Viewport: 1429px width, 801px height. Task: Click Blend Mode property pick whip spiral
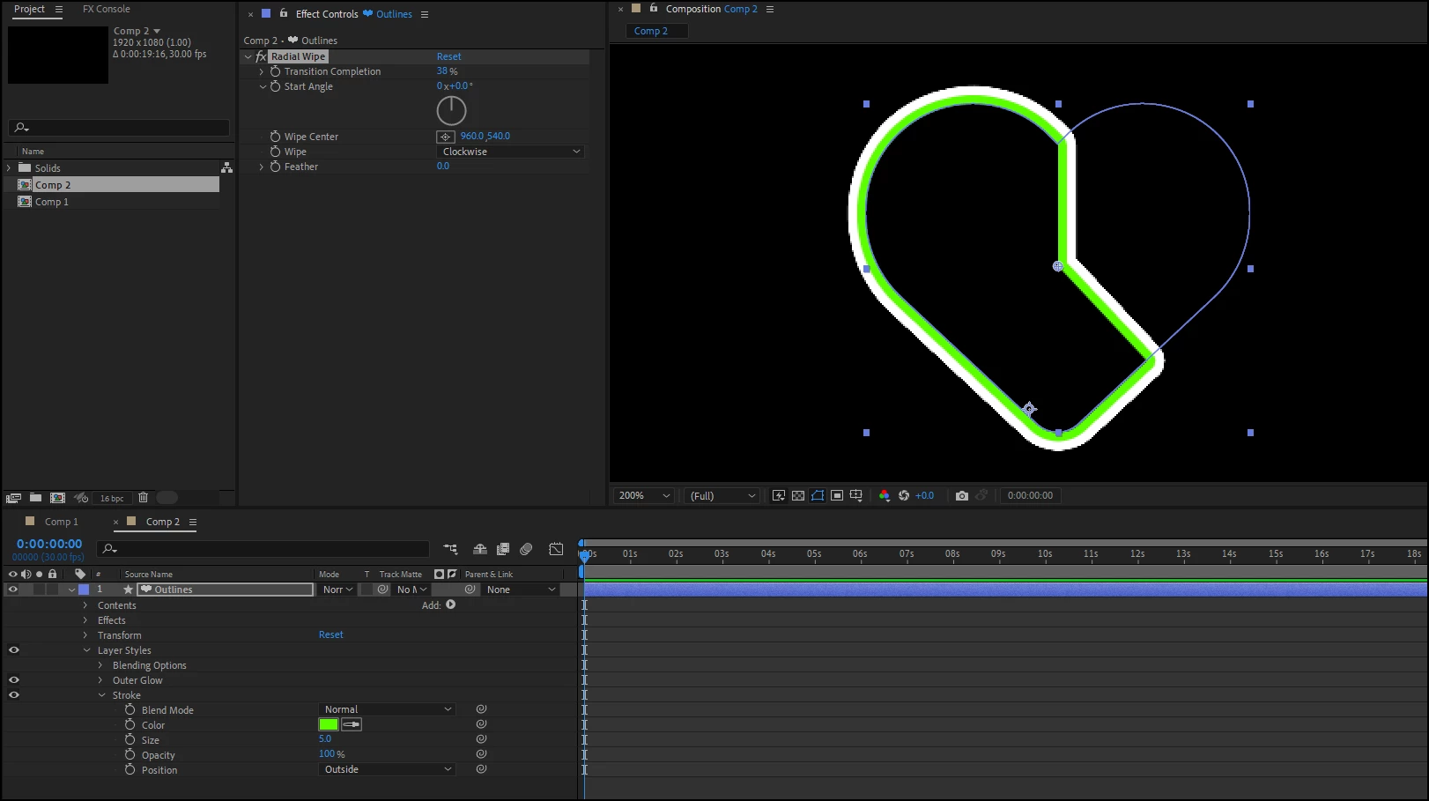pyautogui.click(x=481, y=709)
